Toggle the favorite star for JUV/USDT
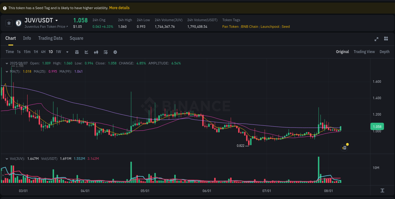 pos(9,23)
